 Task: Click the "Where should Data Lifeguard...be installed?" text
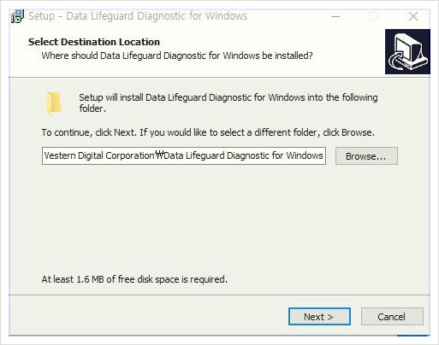point(177,56)
